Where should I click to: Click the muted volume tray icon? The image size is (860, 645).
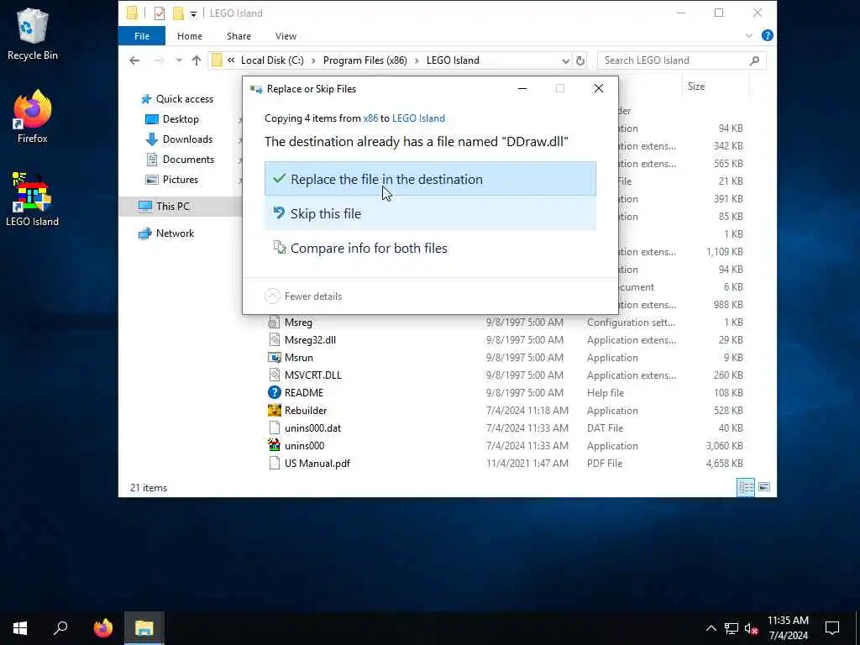[x=751, y=628]
